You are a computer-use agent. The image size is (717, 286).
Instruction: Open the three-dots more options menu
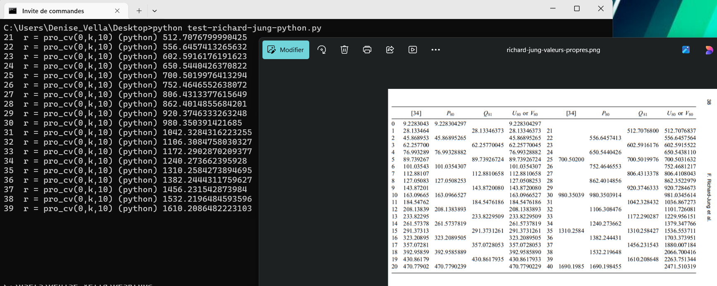tap(435, 50)
